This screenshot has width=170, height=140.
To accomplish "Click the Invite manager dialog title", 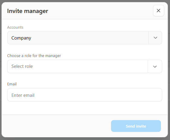I will coord(28,11).
